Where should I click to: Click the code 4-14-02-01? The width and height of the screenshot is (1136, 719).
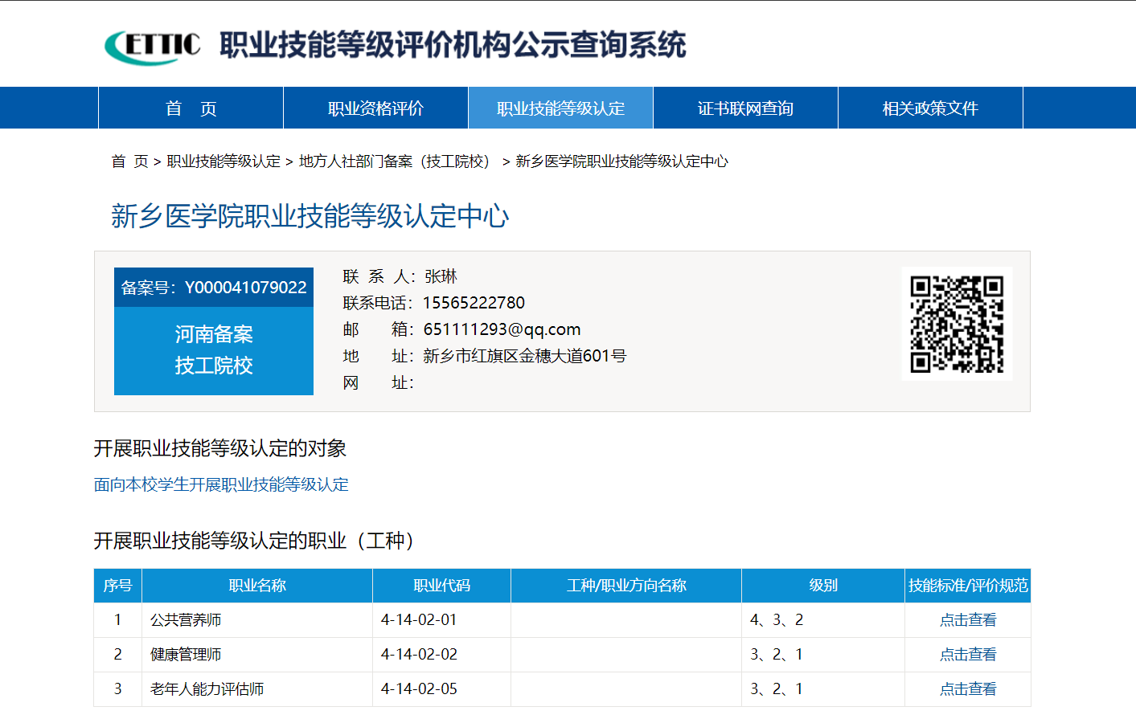[x=419, y=620]
